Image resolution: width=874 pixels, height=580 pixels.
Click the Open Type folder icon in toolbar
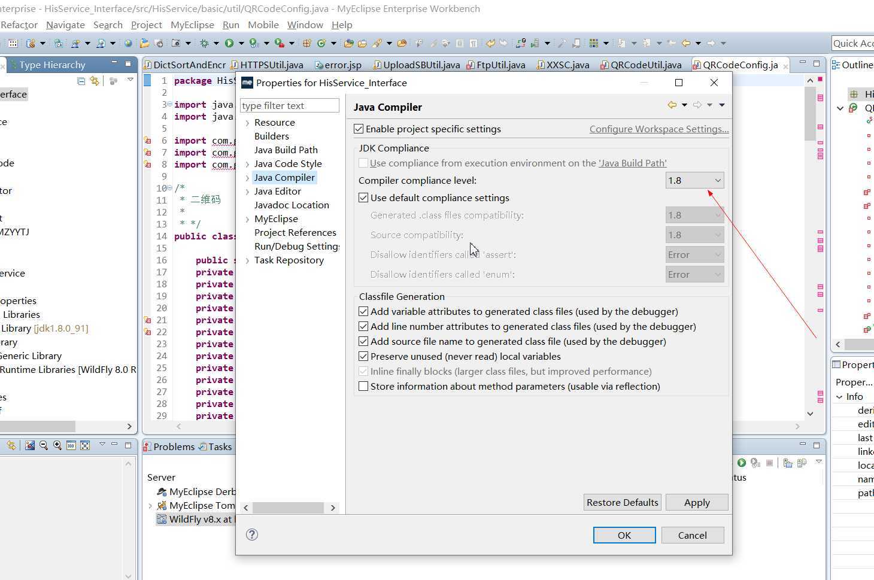348,43
